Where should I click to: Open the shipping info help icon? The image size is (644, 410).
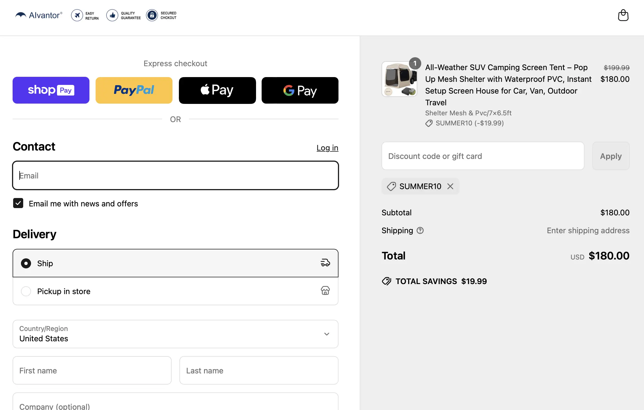pyautogui.click(x=420, y=230)
